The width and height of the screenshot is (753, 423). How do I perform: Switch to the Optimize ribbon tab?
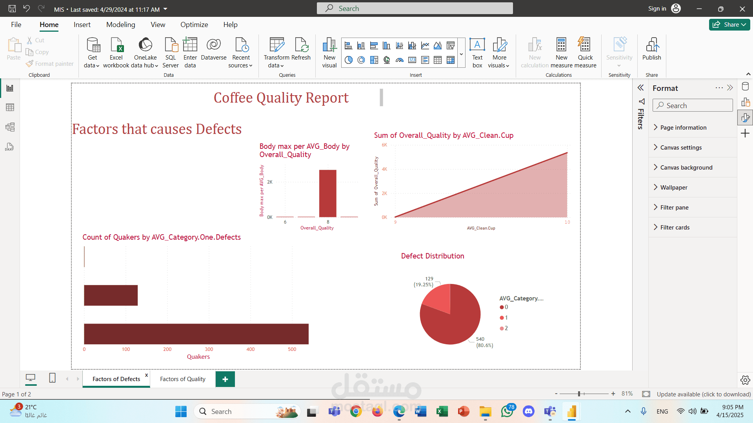click(x=194, y=24)
